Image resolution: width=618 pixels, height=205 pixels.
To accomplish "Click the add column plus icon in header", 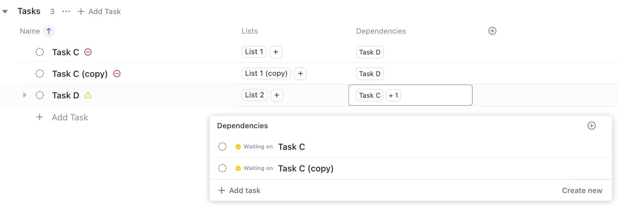I will [x=492, y=31].
